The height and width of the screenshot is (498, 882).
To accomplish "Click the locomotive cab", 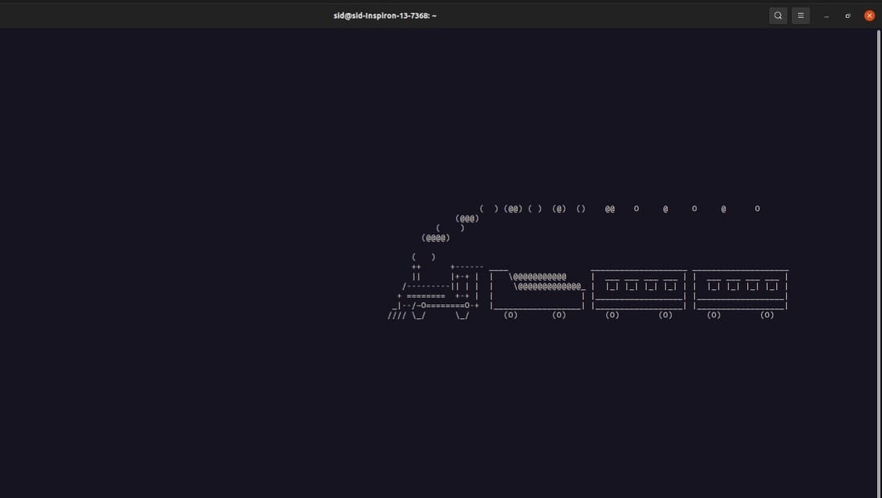I will (462, 286).
